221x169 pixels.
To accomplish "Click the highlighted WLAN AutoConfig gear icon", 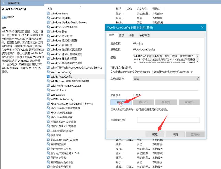I will pos(48,76).
